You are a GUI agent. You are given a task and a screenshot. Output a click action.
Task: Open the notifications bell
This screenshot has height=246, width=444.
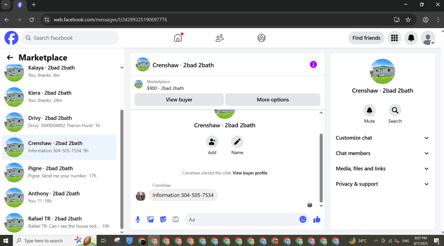(x=411, y=38)
